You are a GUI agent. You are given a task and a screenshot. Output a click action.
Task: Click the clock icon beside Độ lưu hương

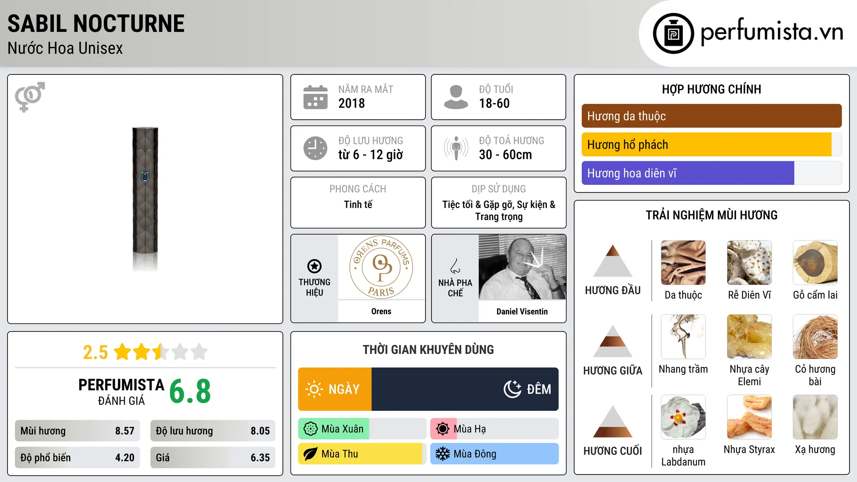[316, 148]
